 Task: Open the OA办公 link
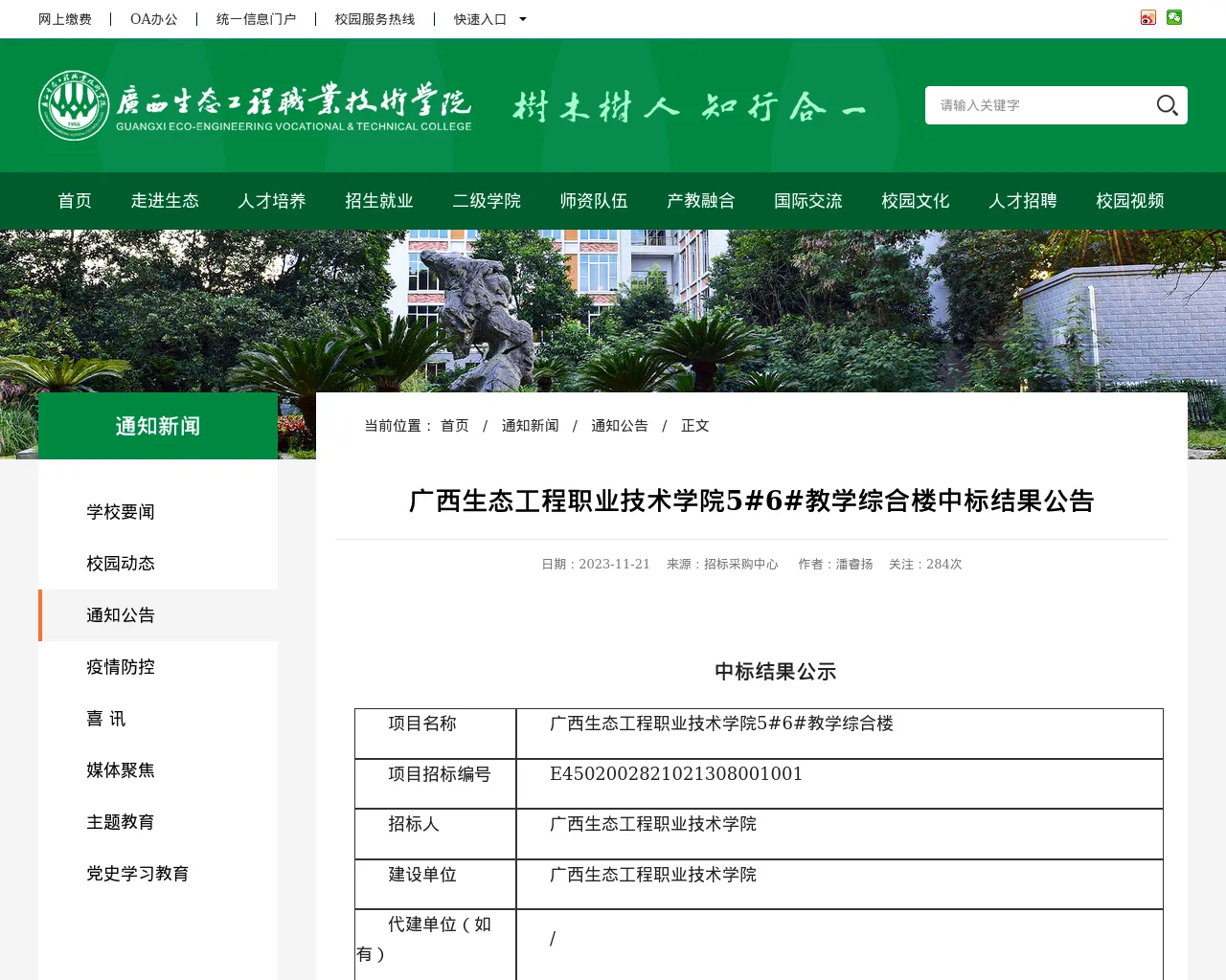click(x=154, y=19)
